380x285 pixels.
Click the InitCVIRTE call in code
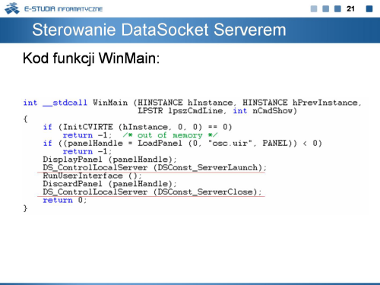click(87, 127)
